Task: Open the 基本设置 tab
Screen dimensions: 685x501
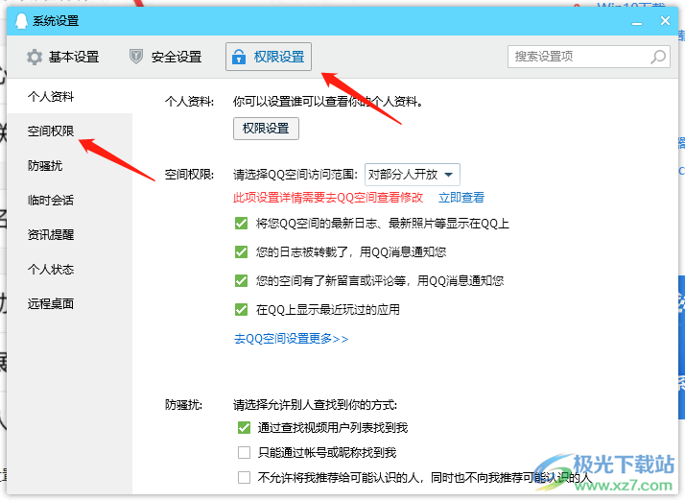Action: coord(63,57)
